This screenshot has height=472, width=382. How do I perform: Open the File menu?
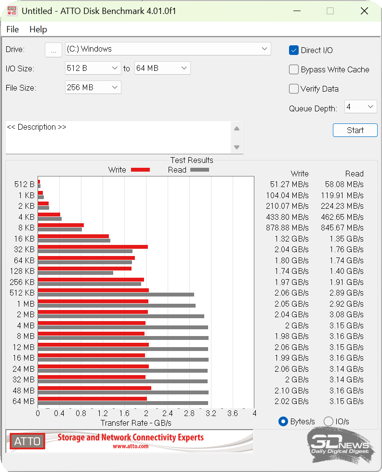(13, 29)
